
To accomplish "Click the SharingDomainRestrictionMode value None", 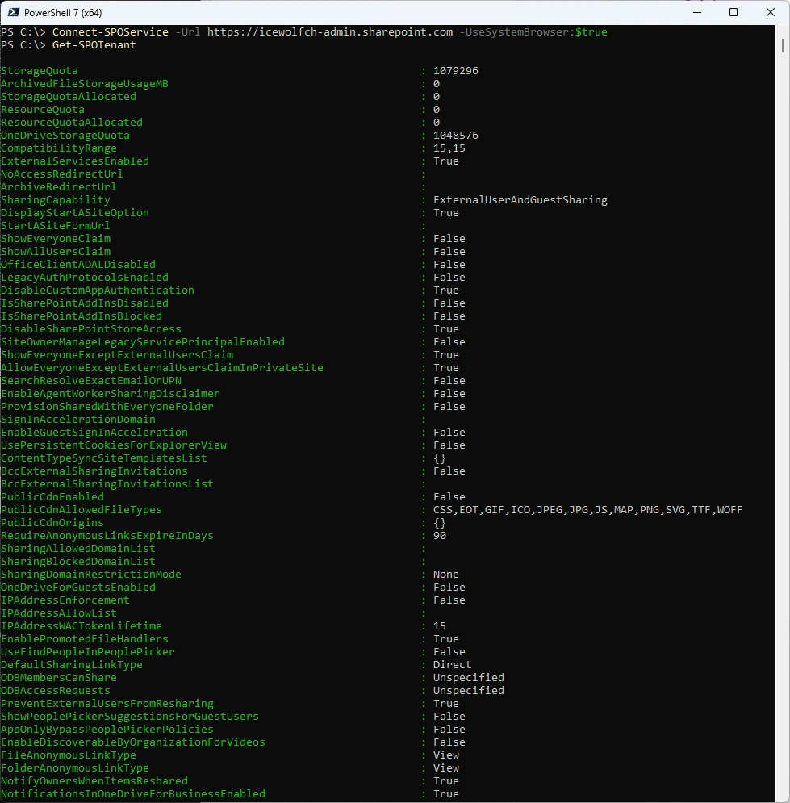I will click(446, 574).
